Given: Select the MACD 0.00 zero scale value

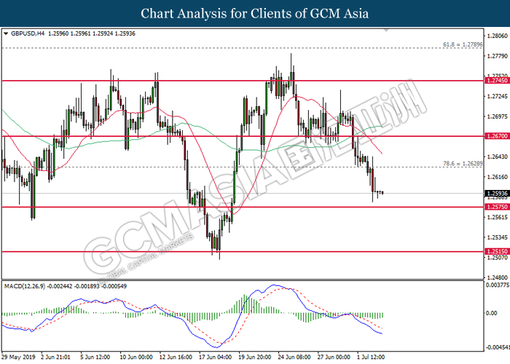Looking at the screenshot, I should click(x=491, y=313).
